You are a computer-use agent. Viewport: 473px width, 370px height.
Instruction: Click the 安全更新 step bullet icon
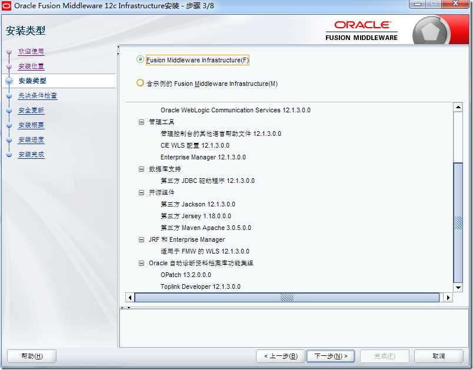click(9, 111)
